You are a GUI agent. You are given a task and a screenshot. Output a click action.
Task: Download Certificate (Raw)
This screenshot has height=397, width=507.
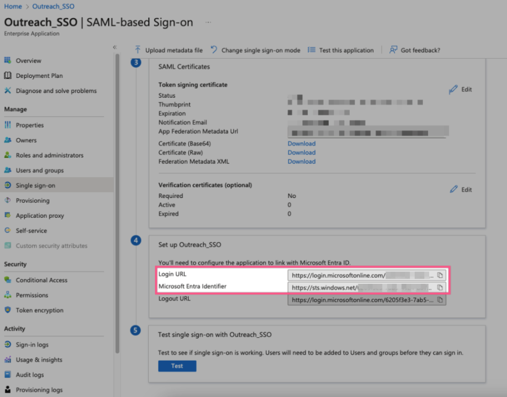pyautogui.click(x=301, y=153)
